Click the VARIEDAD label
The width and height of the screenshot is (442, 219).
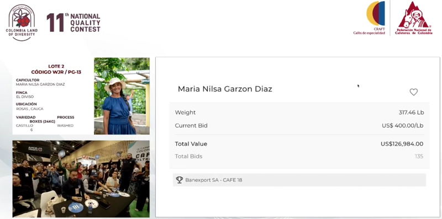tap(25, 117)
